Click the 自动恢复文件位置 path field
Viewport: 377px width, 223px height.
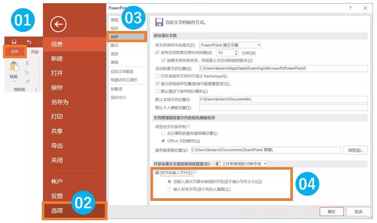click(283, 68)
